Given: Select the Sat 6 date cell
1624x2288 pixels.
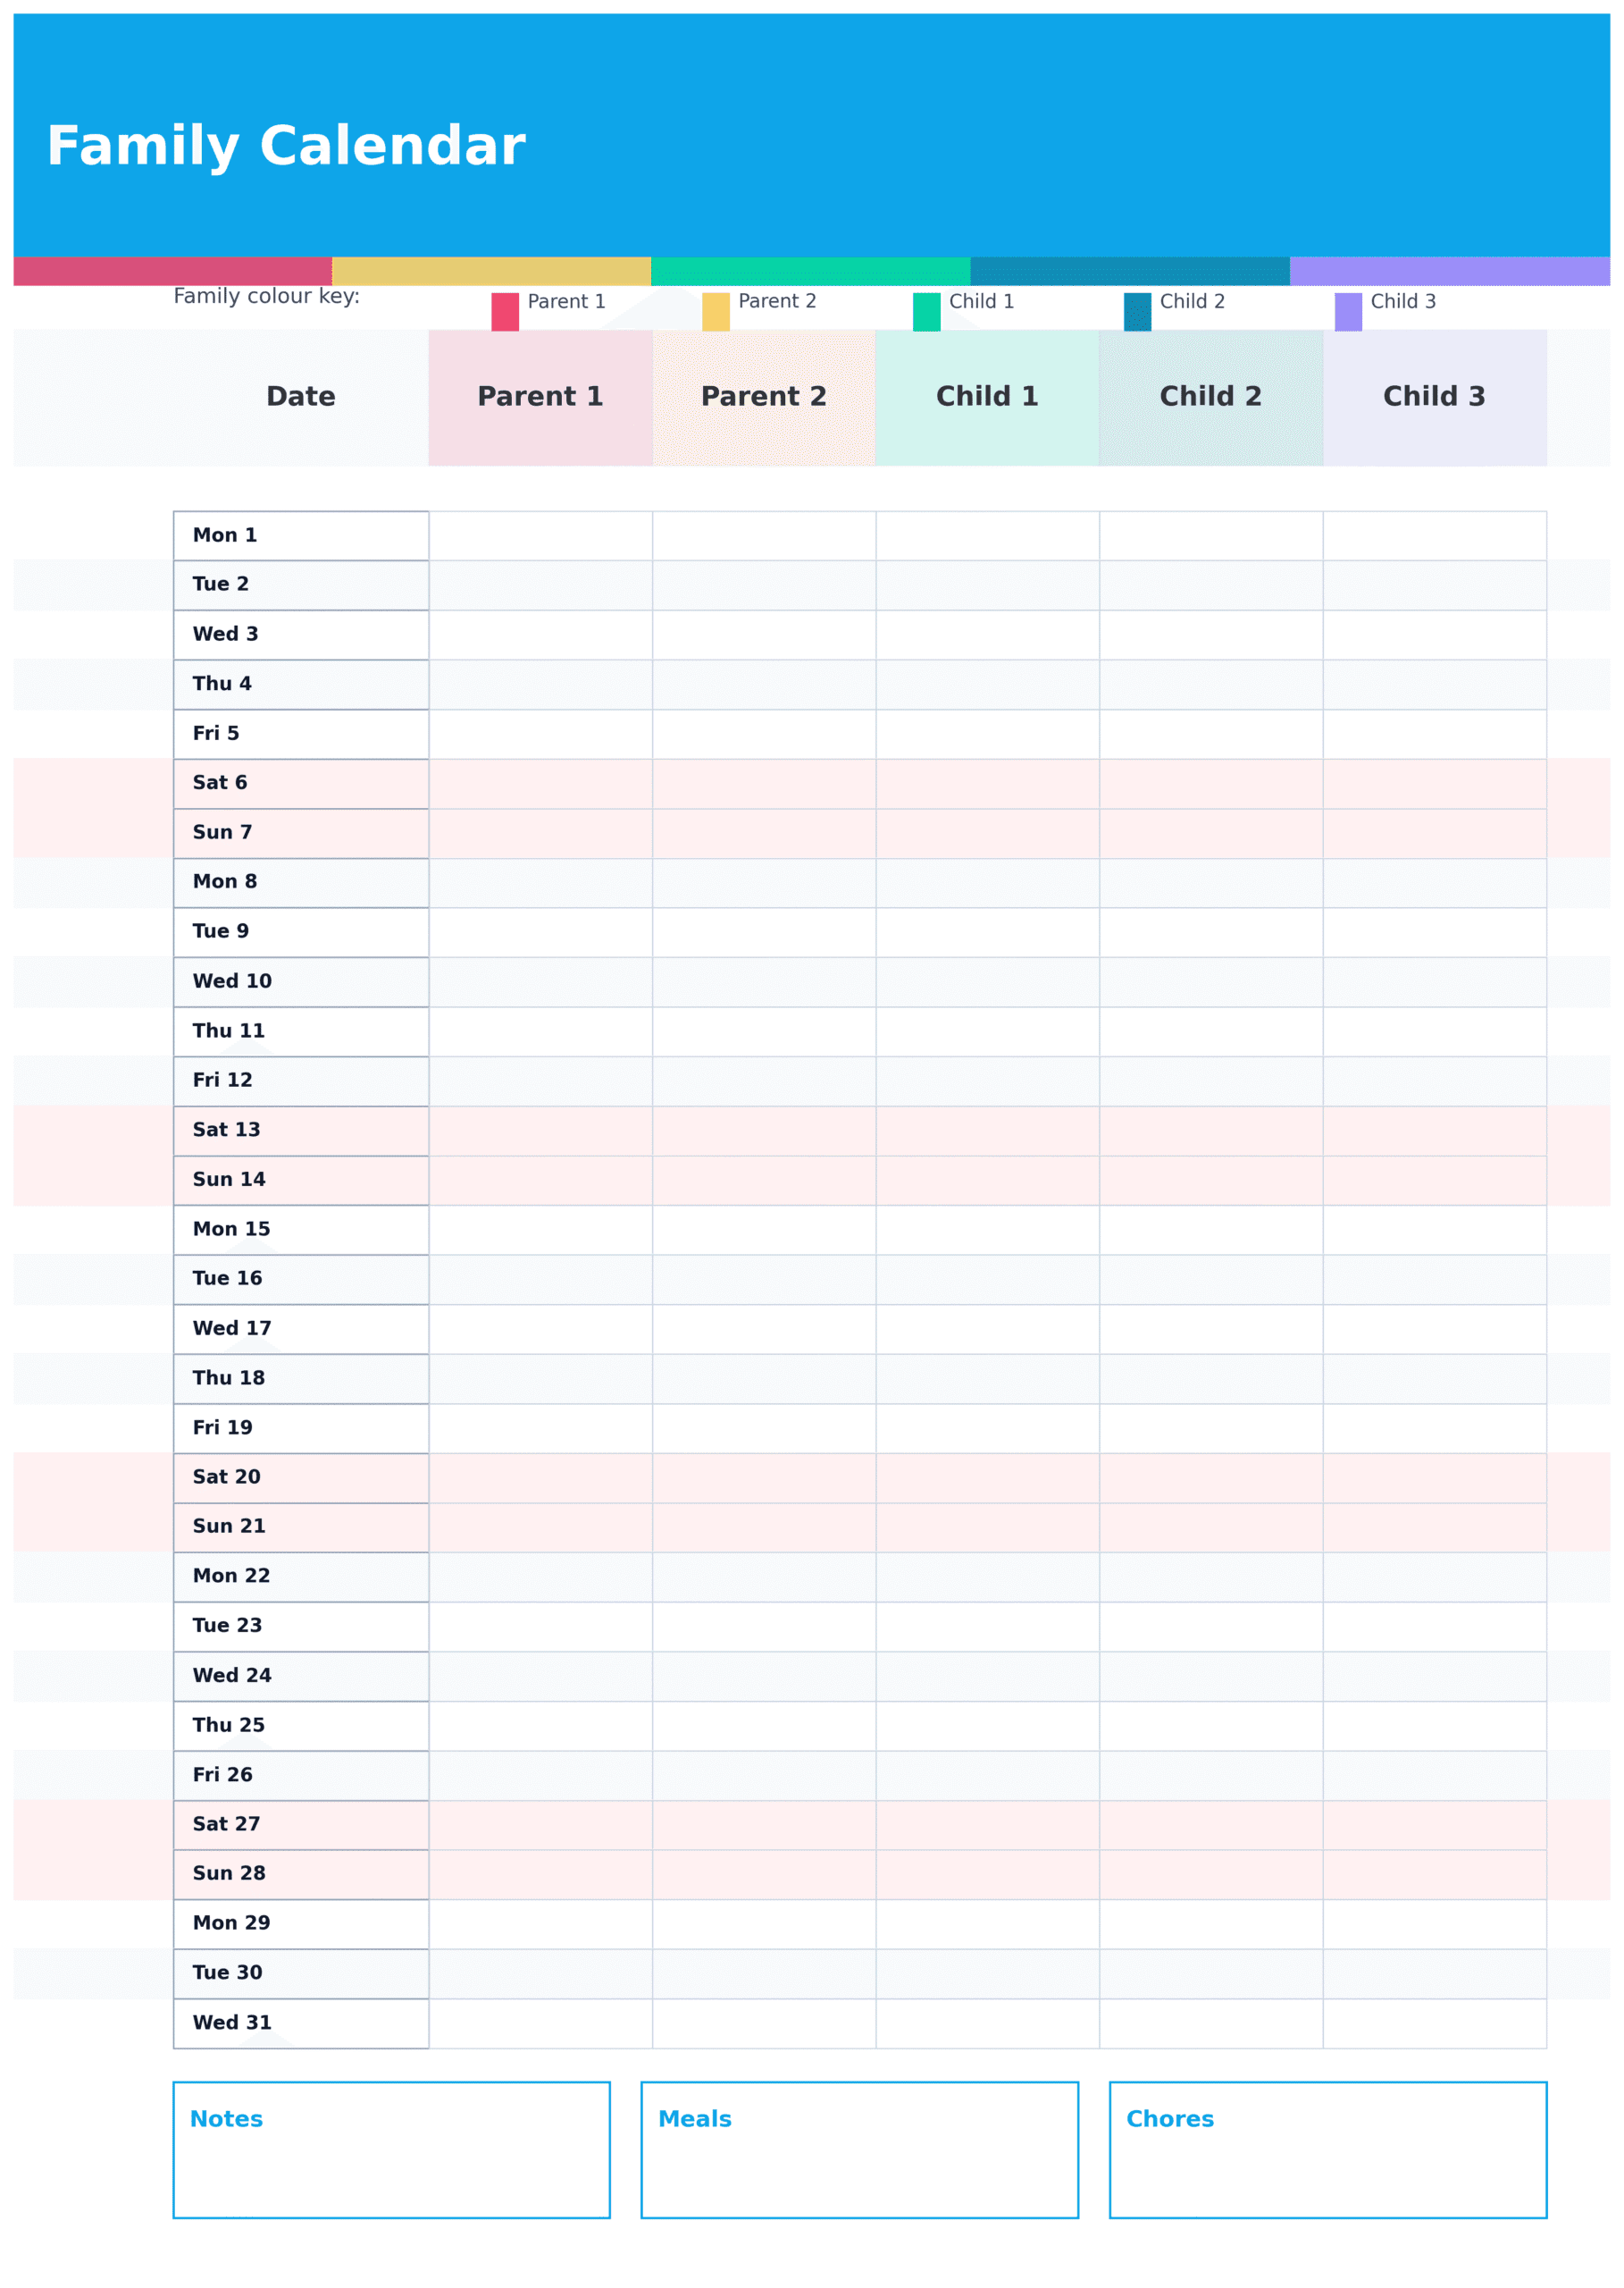Looking at the screenshot, I should (x=301, y=785).
